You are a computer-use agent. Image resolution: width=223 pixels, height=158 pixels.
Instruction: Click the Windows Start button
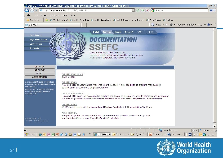[30, 134]
